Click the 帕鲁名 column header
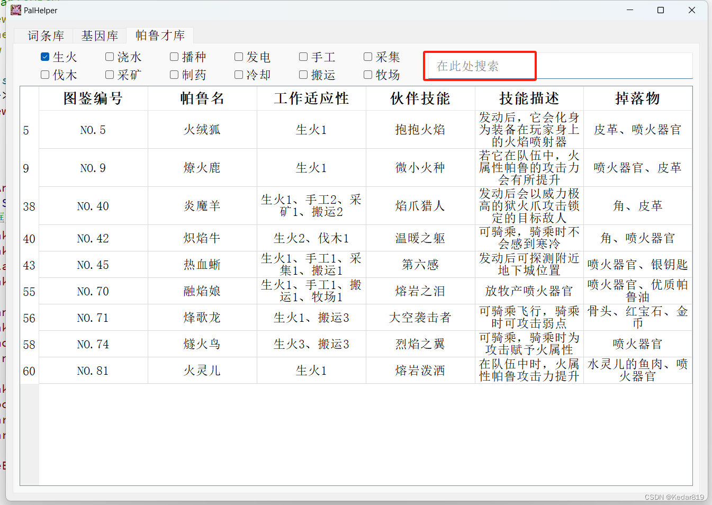Image resolution: width=712 pixels, height=505 pixels. [x=202, y=98]
